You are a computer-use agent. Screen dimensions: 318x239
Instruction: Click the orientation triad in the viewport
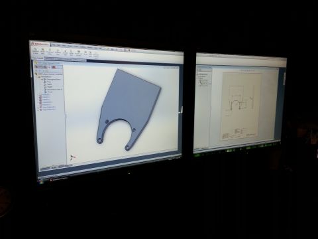pos(72,157)
